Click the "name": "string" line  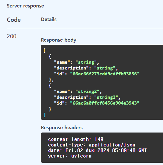coord(76,62)
